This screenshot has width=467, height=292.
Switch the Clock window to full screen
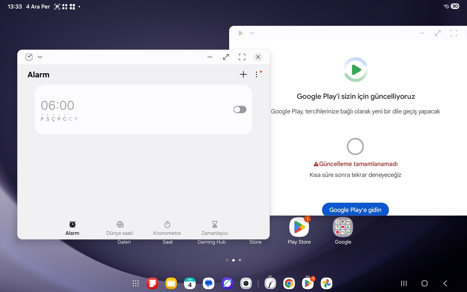tap(242, 57)
